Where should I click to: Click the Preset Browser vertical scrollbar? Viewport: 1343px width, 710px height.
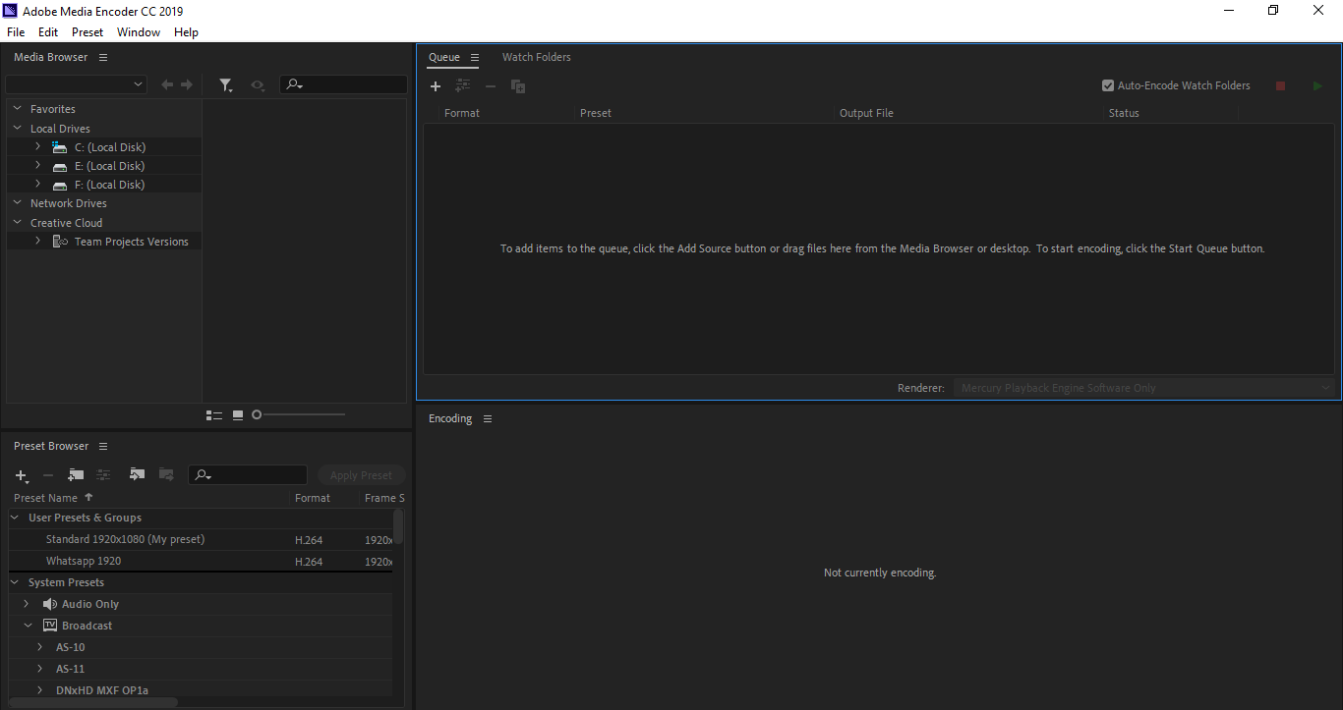[x=398, y=526]
